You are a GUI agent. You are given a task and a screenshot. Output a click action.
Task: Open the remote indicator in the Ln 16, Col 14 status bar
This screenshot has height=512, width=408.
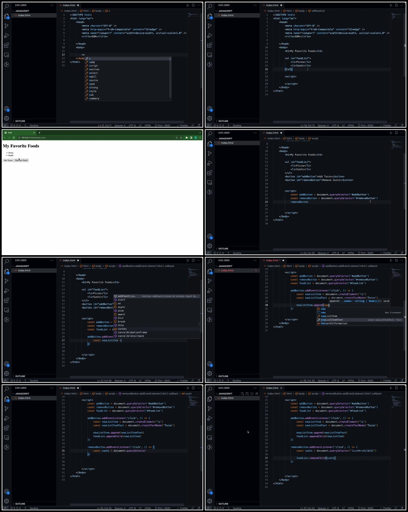coord(208,126)
